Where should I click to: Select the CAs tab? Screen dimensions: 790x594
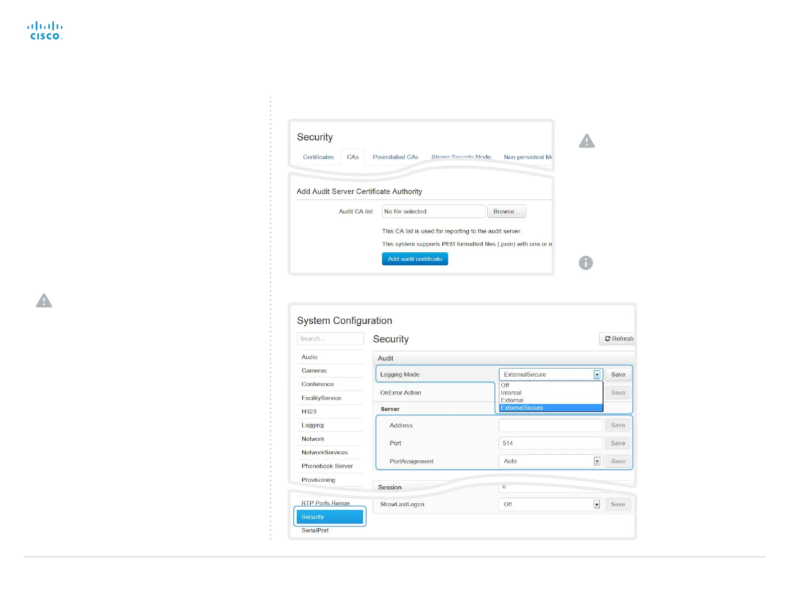353,157
